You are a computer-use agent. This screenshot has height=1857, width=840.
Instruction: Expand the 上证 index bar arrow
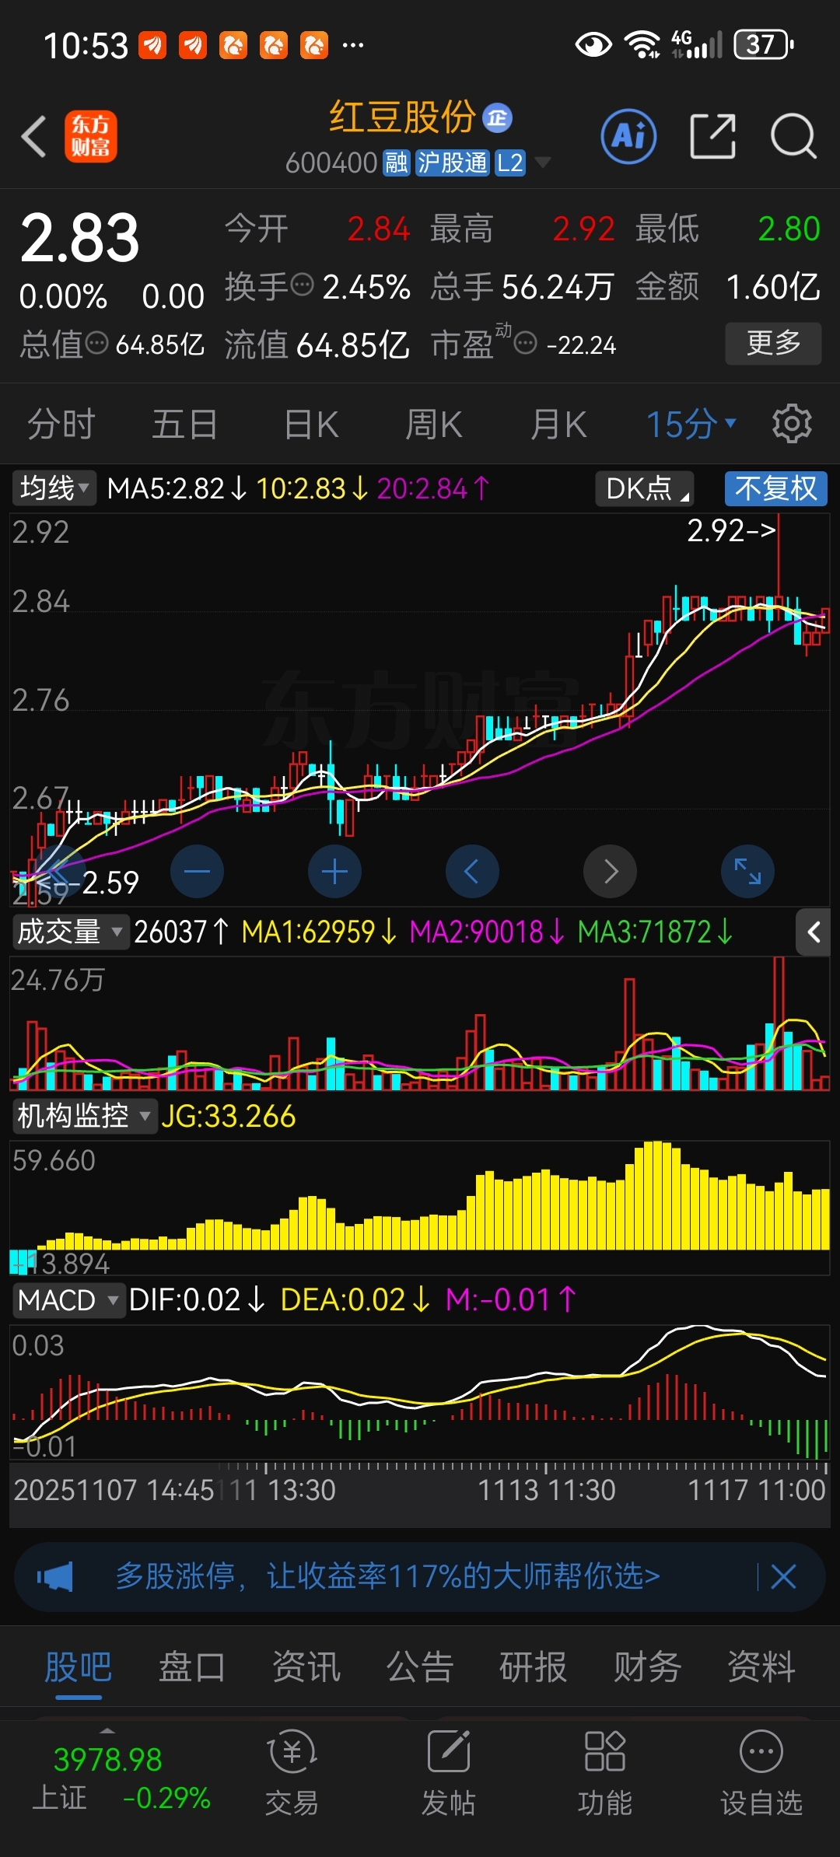[x=107, y=1730]
